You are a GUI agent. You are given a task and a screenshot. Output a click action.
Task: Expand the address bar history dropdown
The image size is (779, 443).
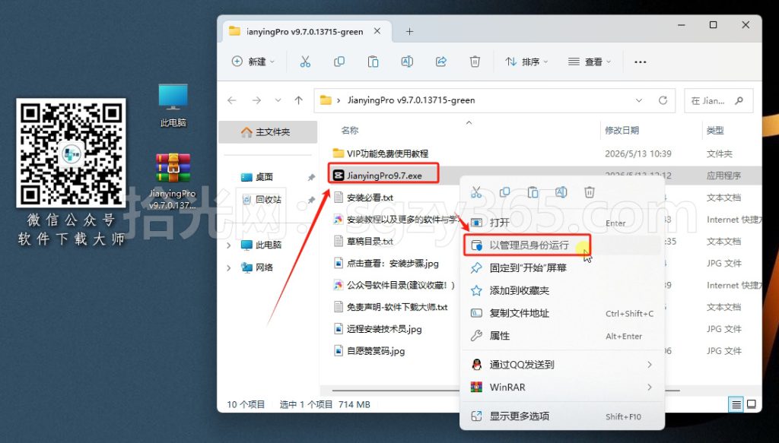(x=639, y=100)
